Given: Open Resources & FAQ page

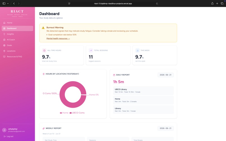Looking at the screenshot, I should pyautogui.click(x=17, y=57).
